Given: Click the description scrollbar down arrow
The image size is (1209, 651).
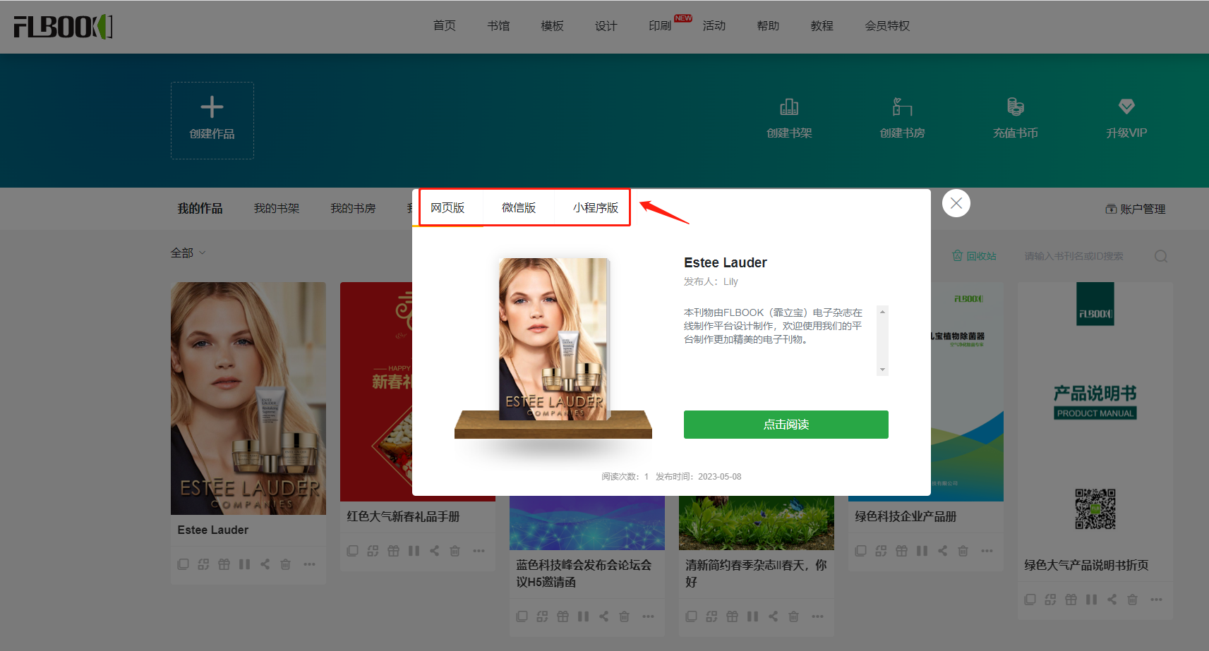Looking at the screenshot, I should click(x=882, y=370).
